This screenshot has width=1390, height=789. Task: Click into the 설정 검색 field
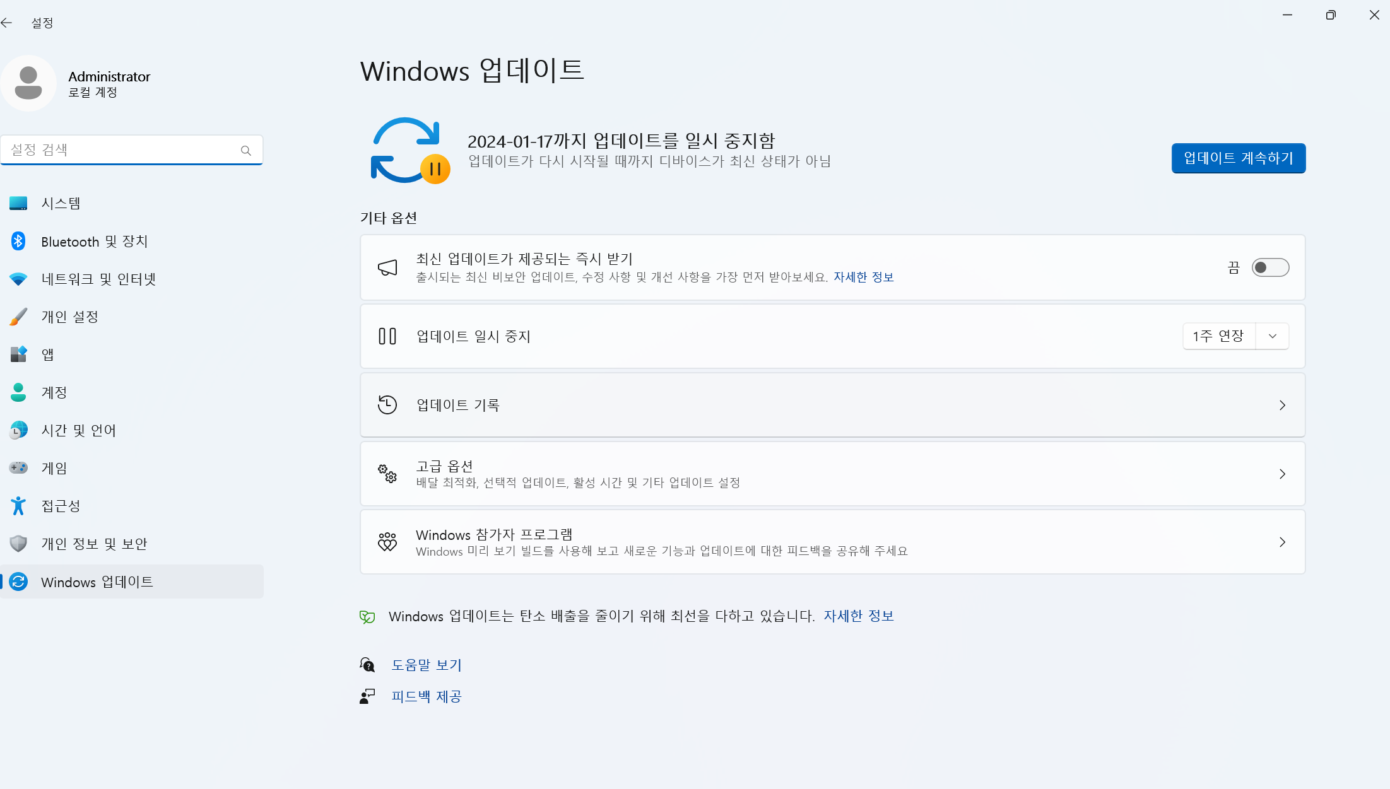(120, 150)
